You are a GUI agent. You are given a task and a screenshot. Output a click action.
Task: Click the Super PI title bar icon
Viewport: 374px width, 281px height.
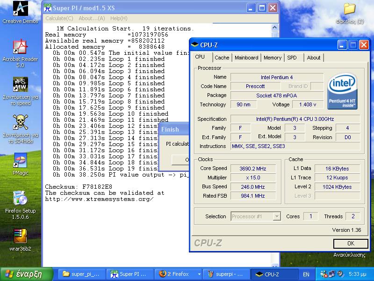click(48, 8)
